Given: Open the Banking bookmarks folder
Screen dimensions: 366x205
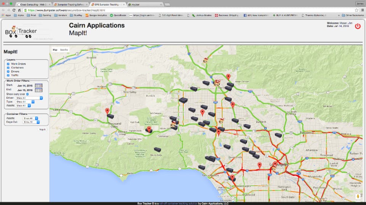Looking at the screenshot, I should point(45,15).
